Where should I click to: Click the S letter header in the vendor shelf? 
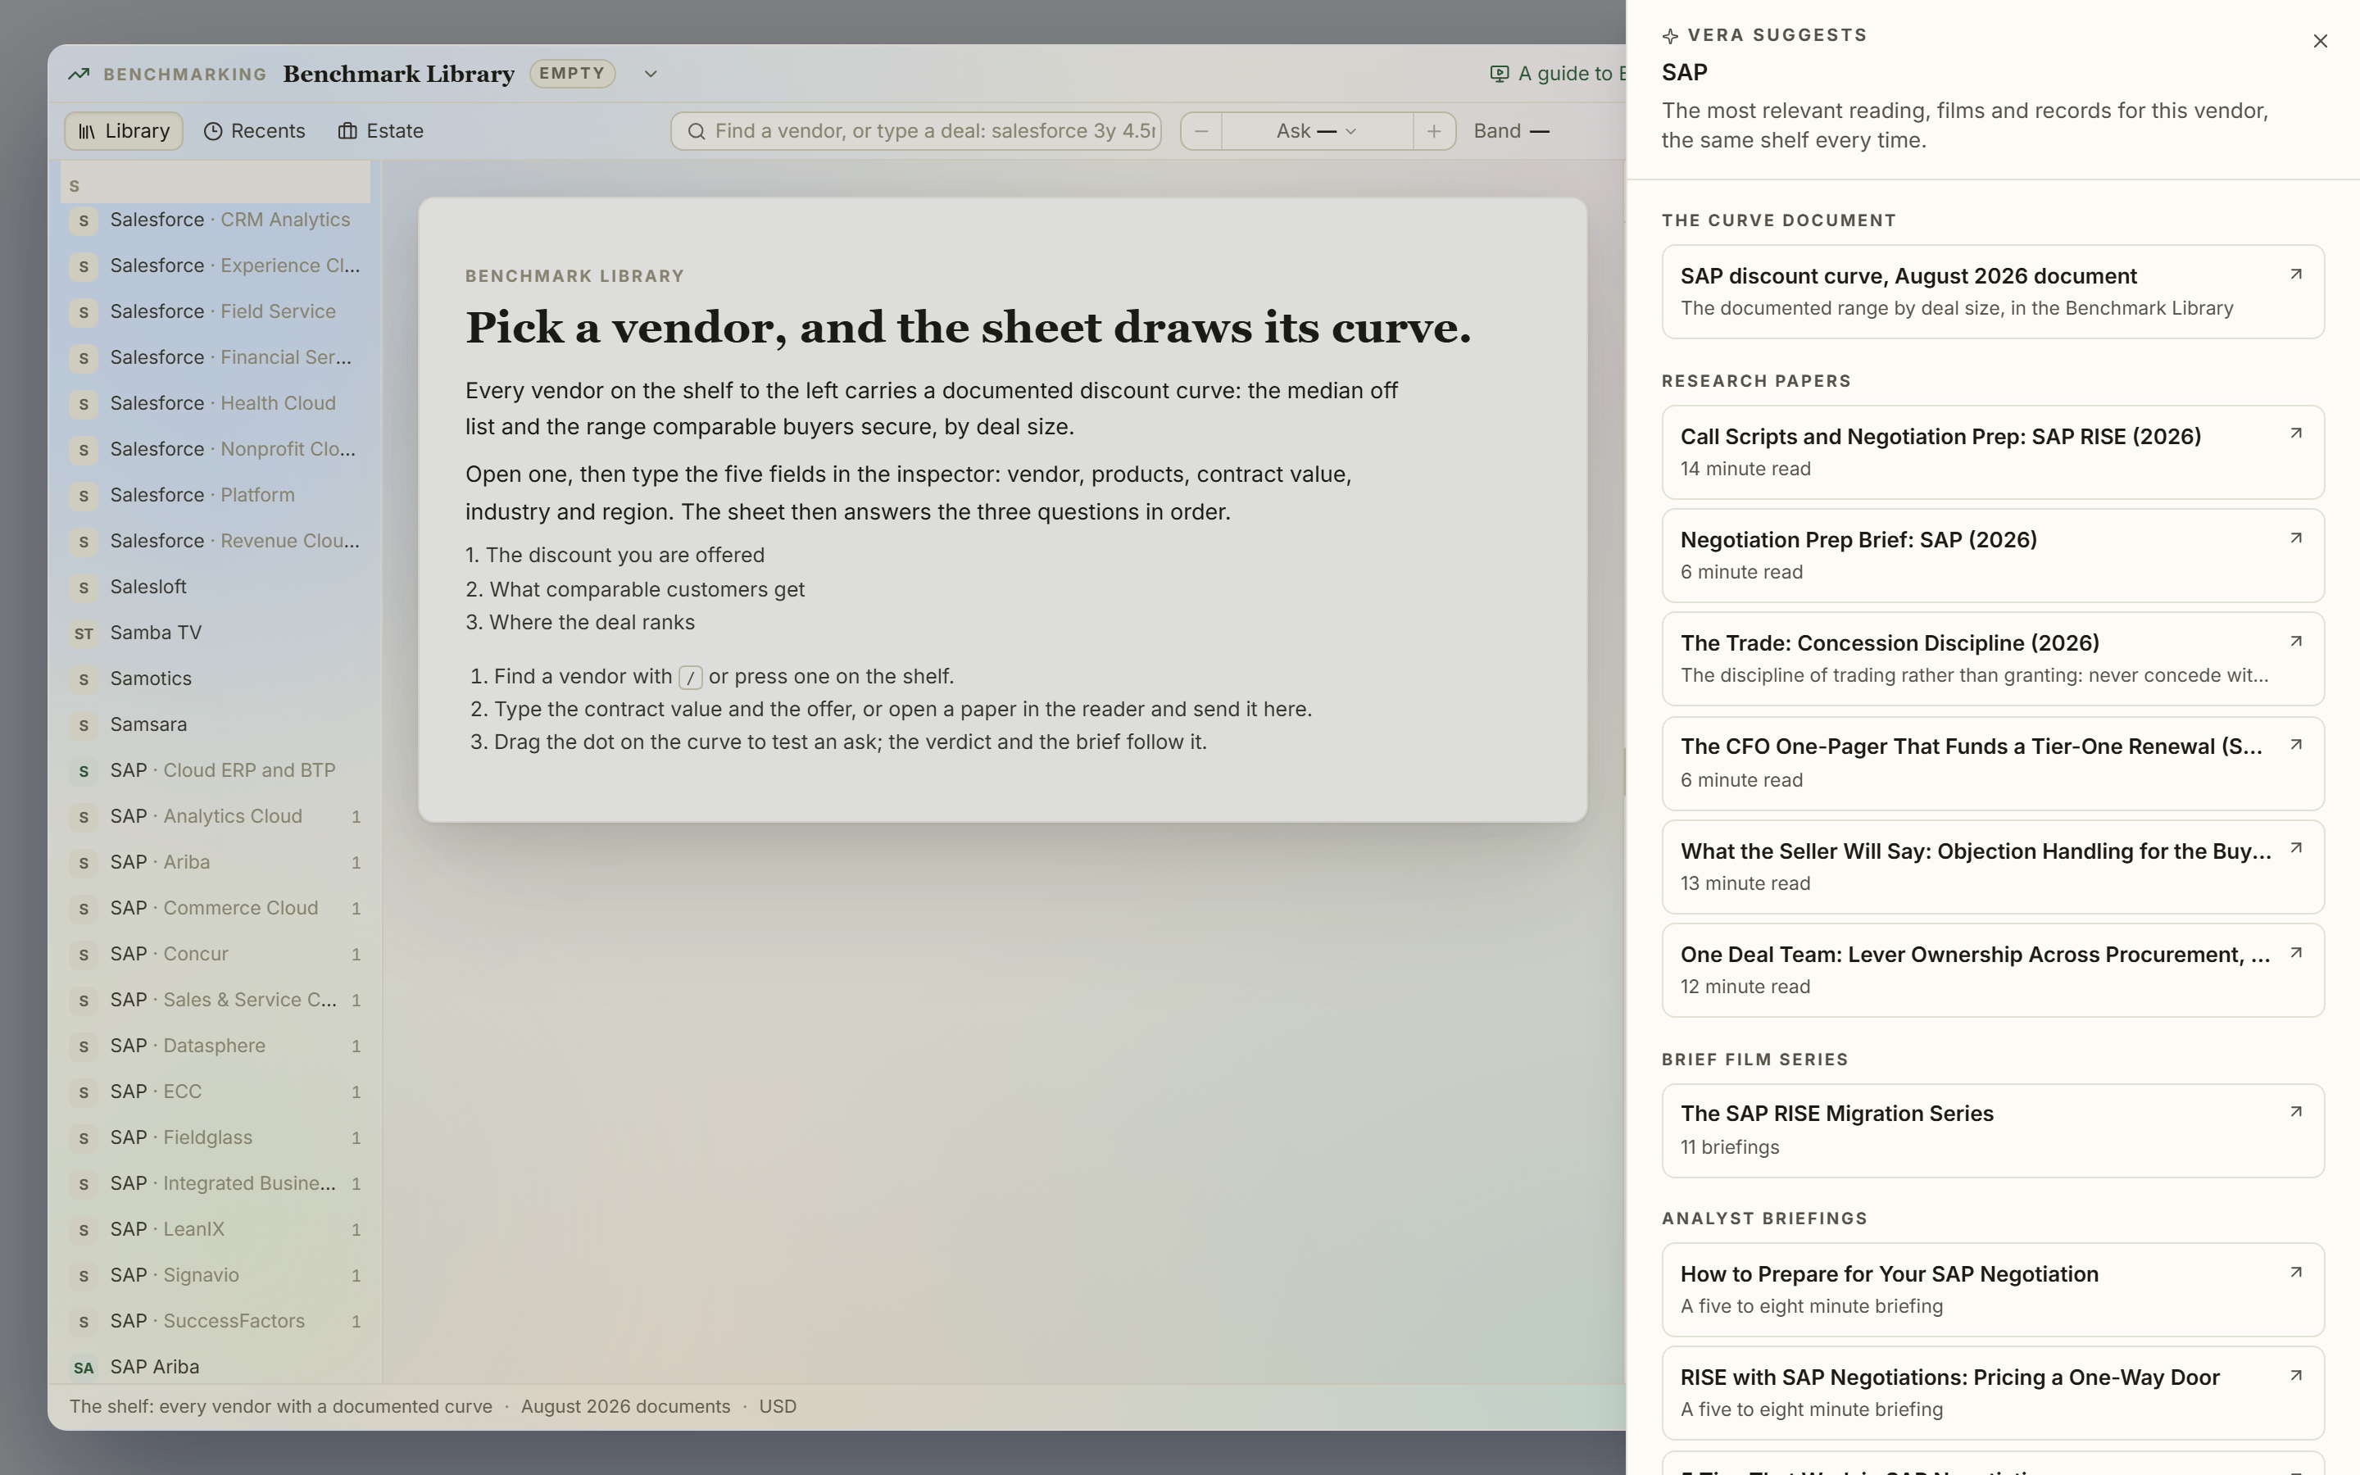pos(216,184)
